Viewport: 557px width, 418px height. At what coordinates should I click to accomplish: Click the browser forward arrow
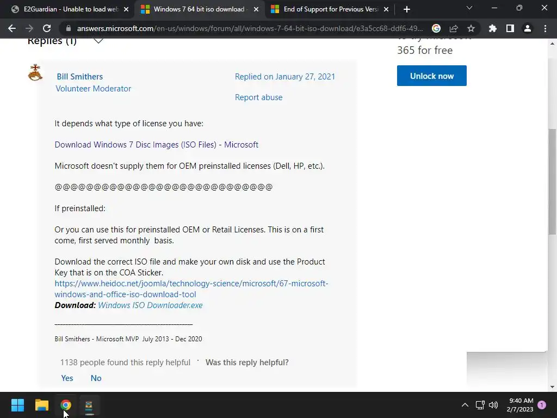coord(29,28)
